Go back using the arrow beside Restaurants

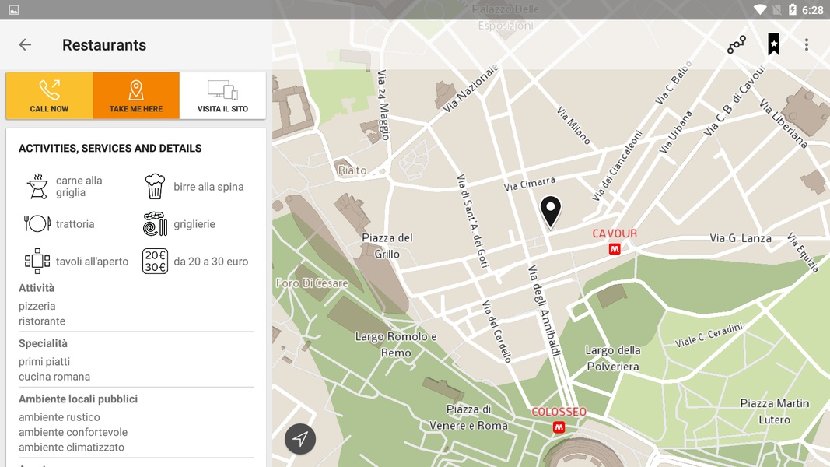25,45
